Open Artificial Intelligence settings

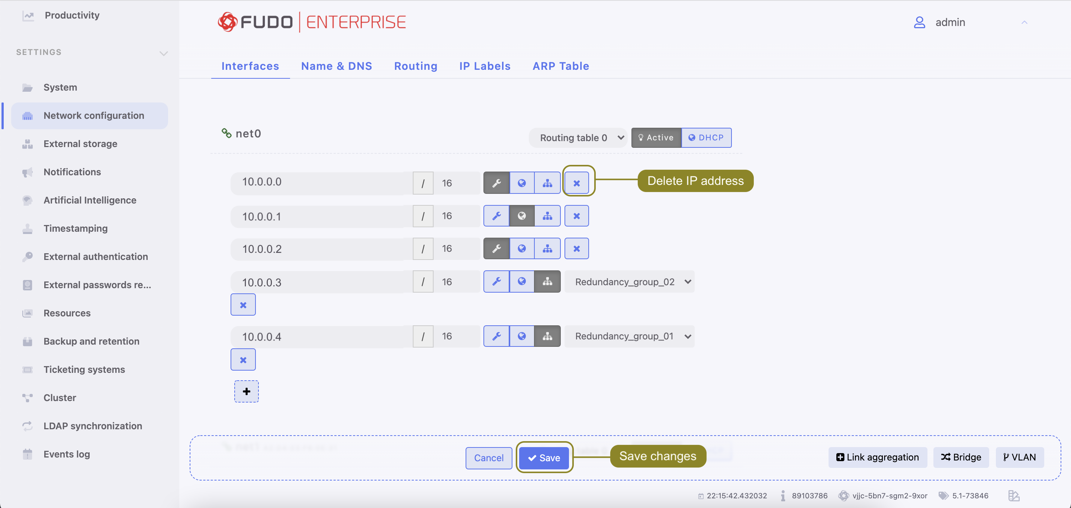[x=90, y=201]
